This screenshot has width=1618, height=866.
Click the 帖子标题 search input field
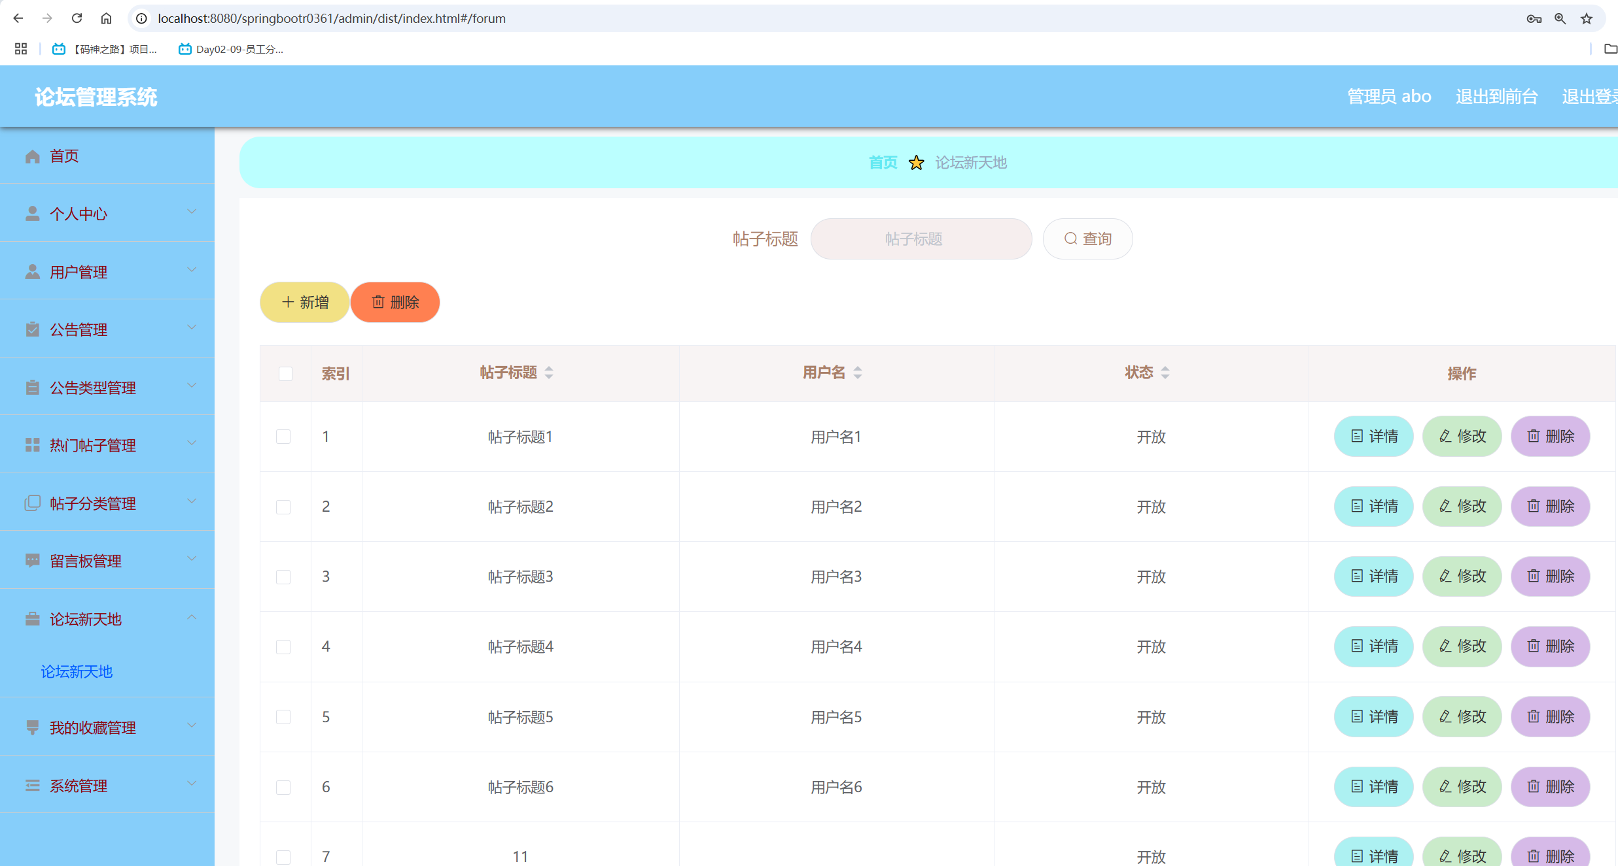(921, 239)
